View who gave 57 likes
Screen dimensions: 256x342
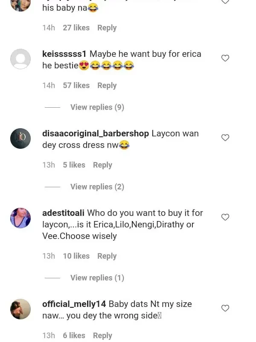pos(76,85)
